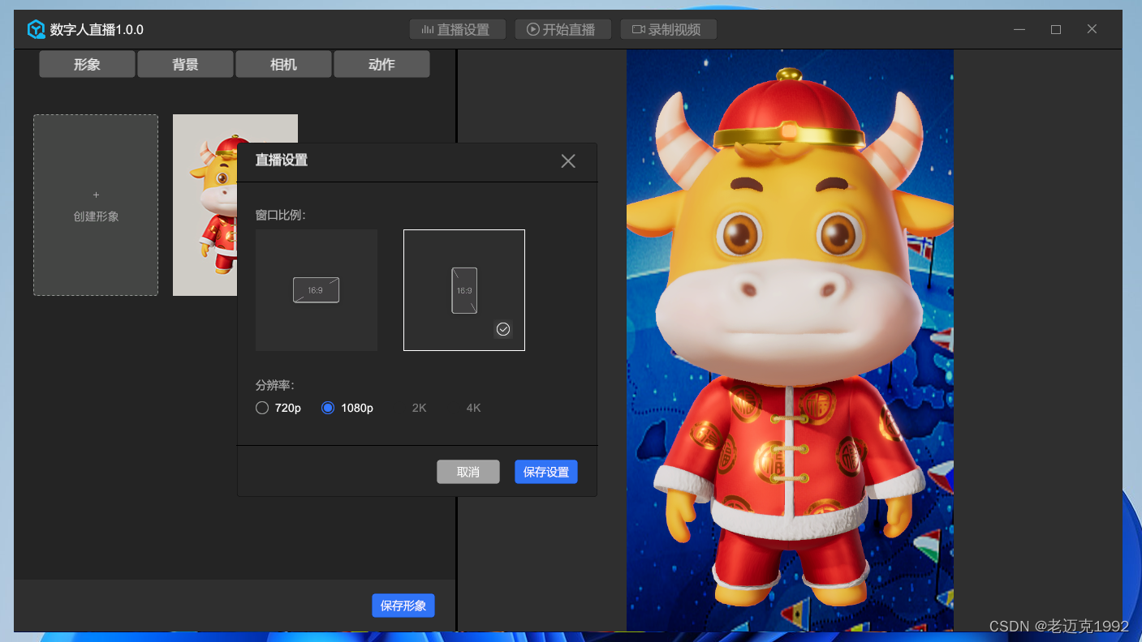Select the 2K resolution option
Viewport: 1142px width, 642px height.
point(419,408)
